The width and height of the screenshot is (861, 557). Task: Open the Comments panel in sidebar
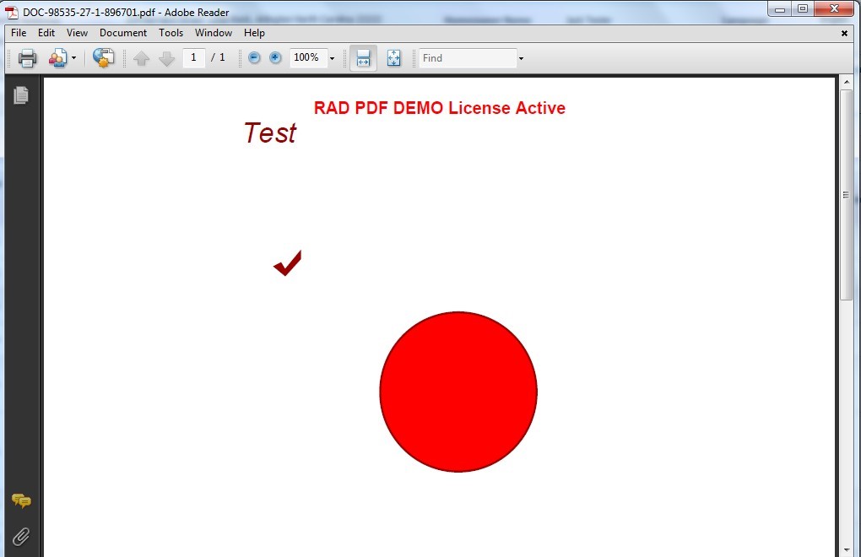21,501
